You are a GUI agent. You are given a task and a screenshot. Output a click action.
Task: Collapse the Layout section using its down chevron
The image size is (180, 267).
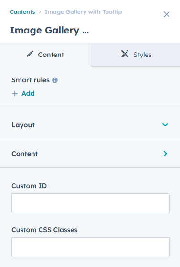165,125
